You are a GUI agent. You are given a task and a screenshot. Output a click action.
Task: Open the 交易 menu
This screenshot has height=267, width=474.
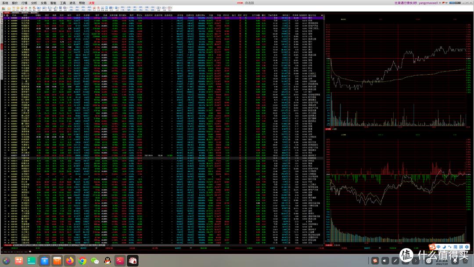coord(43,3)
